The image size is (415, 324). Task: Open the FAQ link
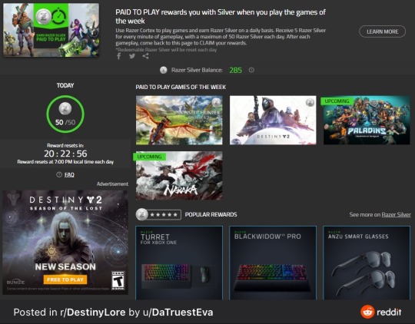[69, 174]
